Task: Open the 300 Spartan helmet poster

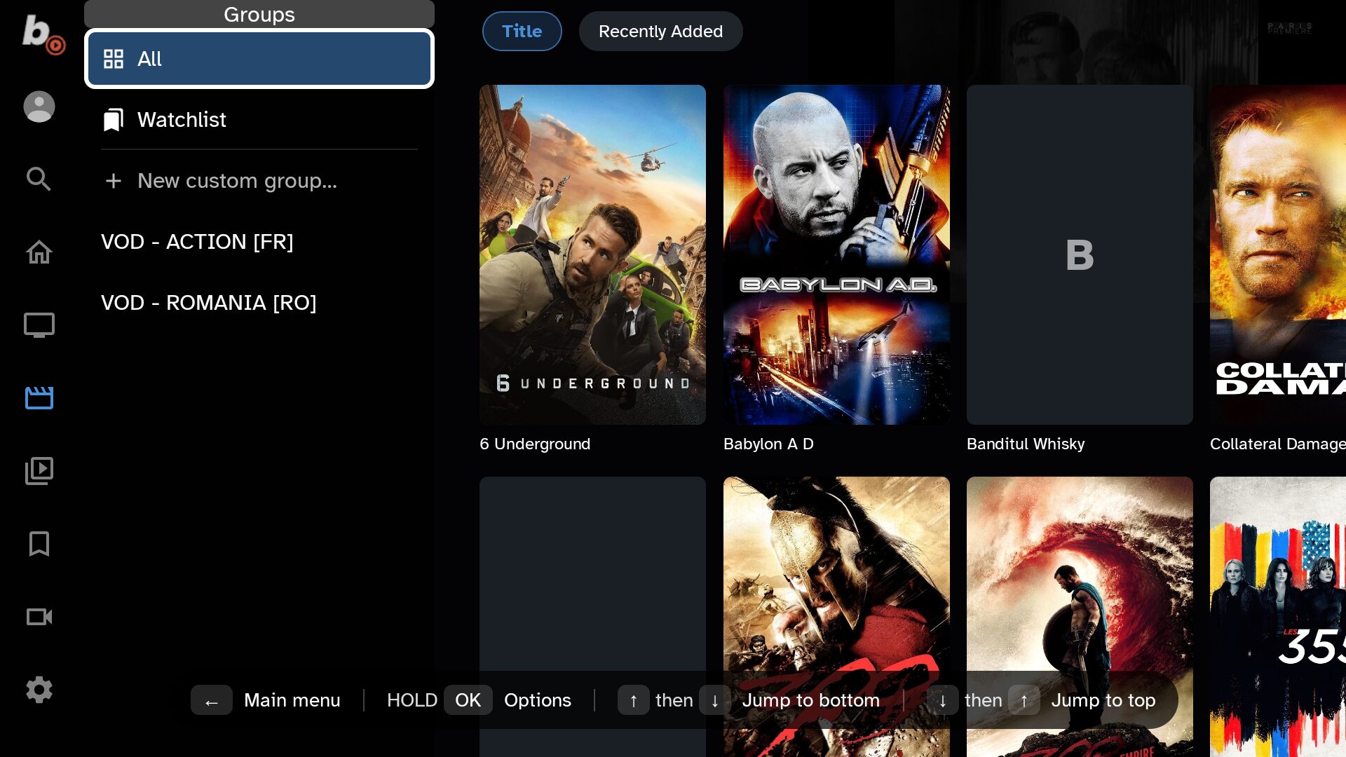Action: 836,617
